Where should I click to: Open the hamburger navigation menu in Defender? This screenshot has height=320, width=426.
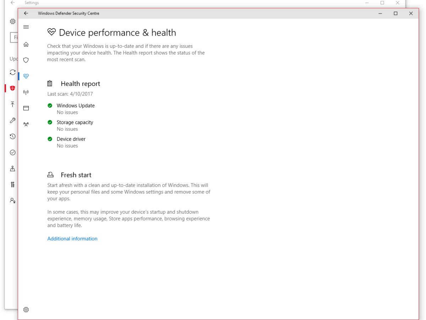pos(26,27)
